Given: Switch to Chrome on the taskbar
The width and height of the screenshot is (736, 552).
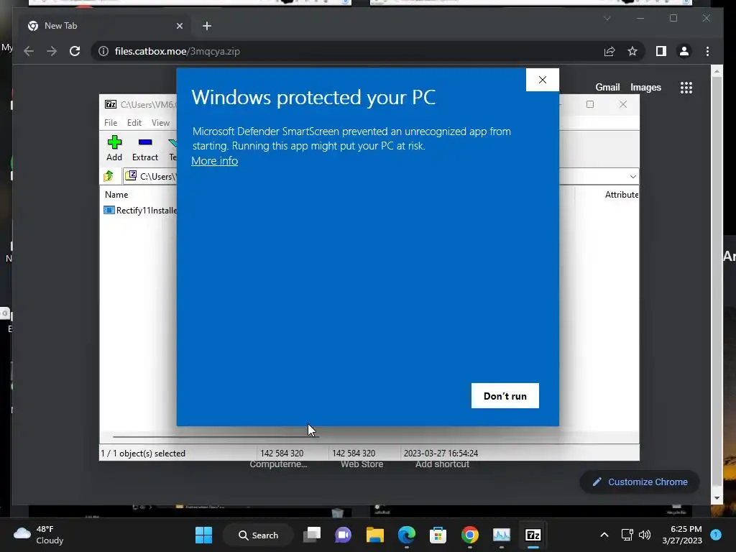Looking at the screenshot, I should [x=470, y=535].
